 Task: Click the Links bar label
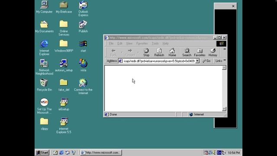coord(219,61)
